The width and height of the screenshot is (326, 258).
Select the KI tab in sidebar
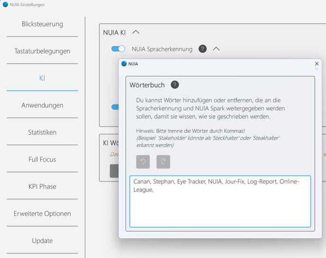[x=42, y=78]
